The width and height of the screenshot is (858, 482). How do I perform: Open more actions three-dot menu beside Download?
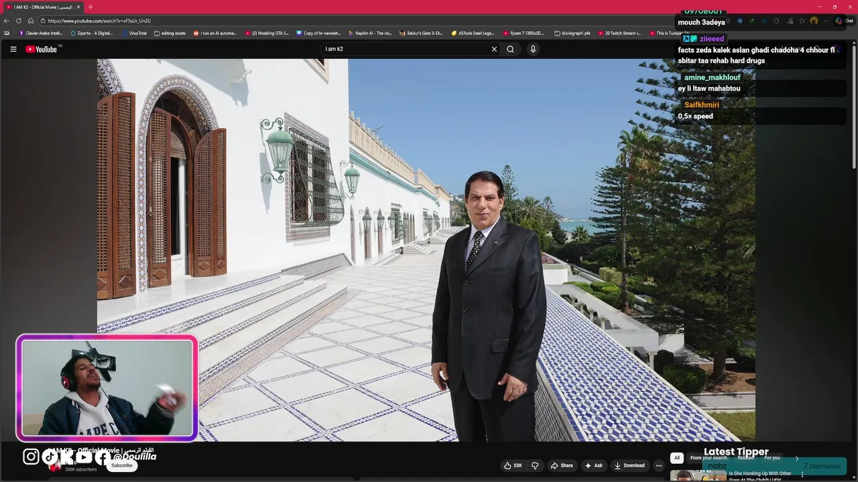click(658, 465)
